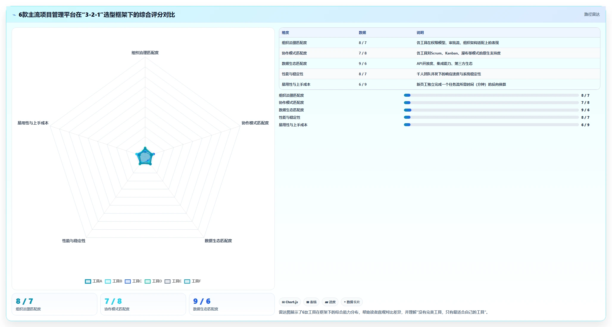This screenshot has width=612, height=327.
Task: Click the 数据 column header
Action: [x=362, y=33]
